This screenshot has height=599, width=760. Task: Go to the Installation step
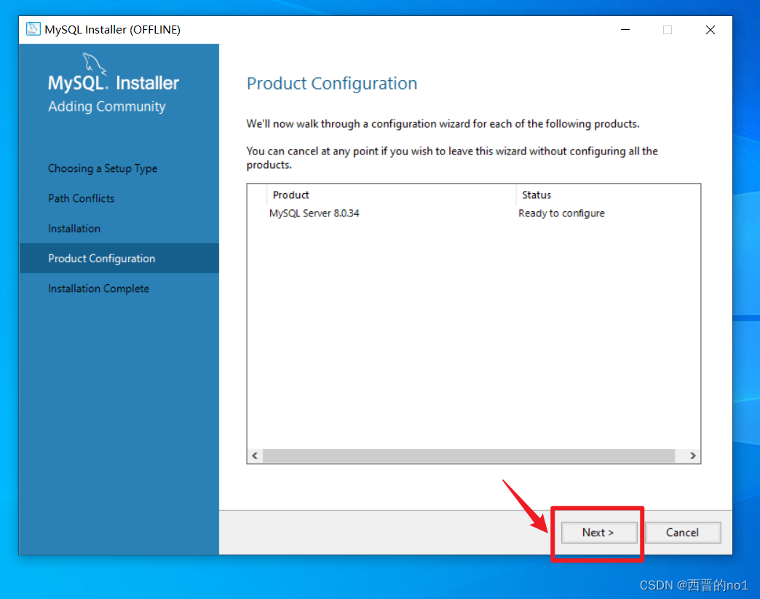[x=74, y=228]
